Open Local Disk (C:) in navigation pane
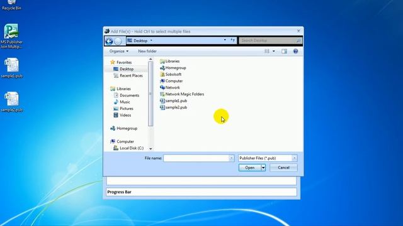The height and width of the screenshot is (226, 403). point(128,148)
